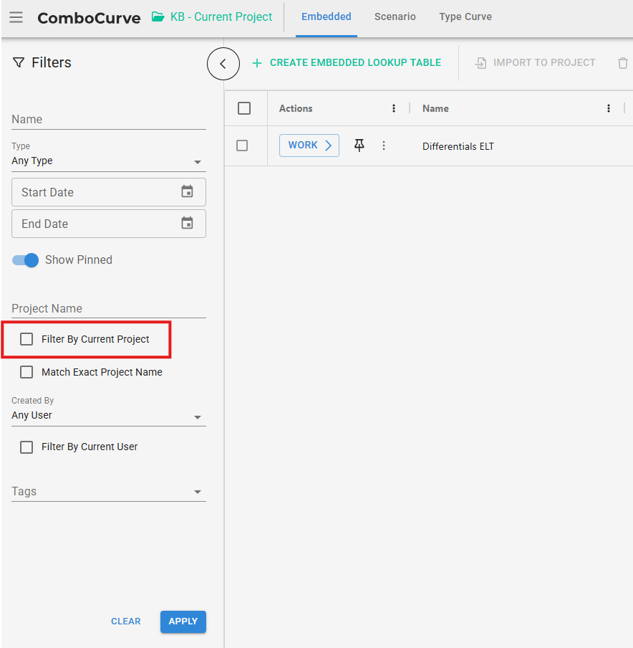Open Name column options menu

click(609, 108)
